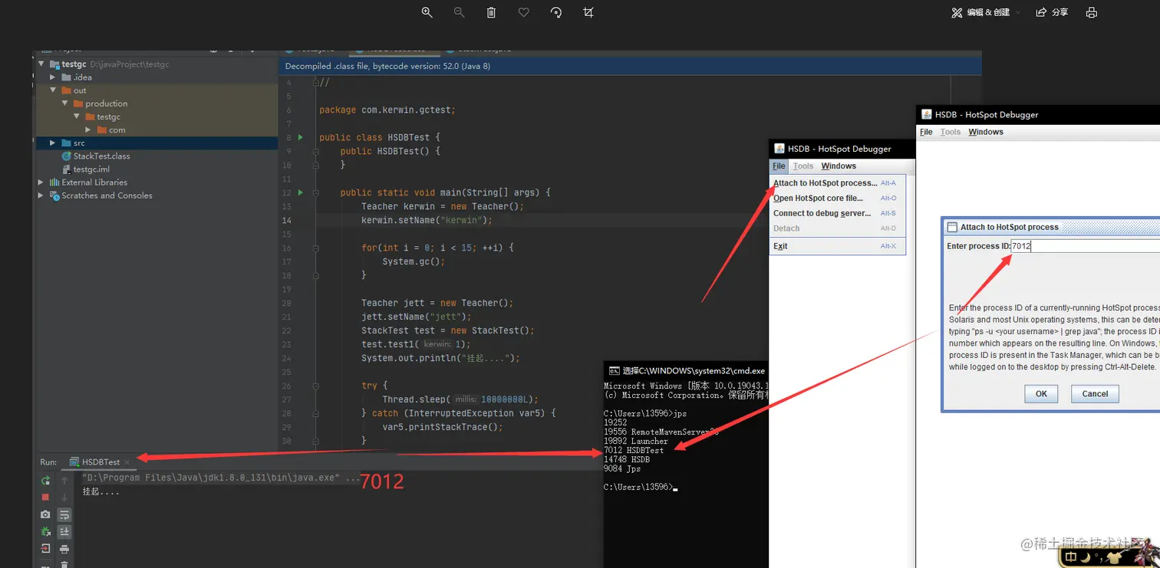Open File menu in right HSDB window
Image resolution: width=1160 pixels, height=568 pixels.
[926, 132]
